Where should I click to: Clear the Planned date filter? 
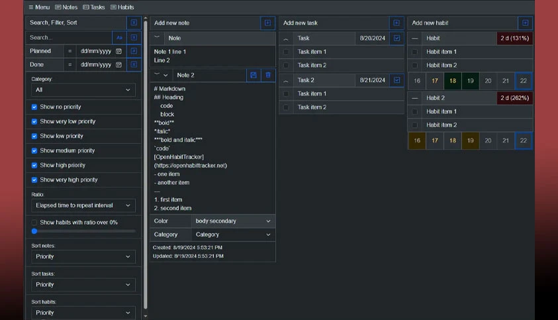pos(134,51)
